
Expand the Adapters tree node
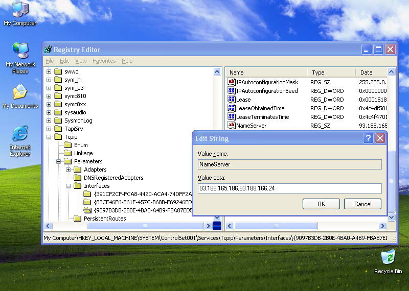[69, 169]
